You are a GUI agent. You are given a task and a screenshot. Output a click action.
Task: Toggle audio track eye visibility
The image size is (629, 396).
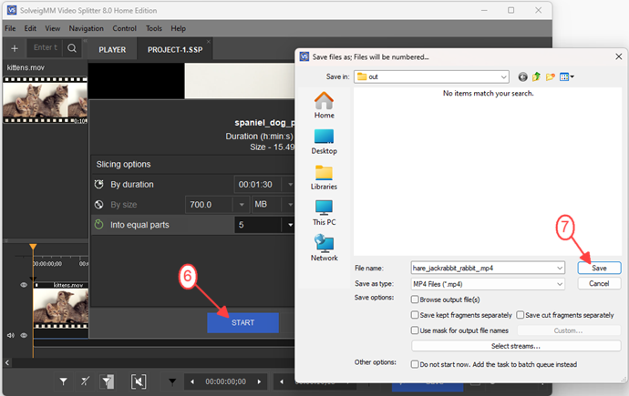[x=24, y=335]
